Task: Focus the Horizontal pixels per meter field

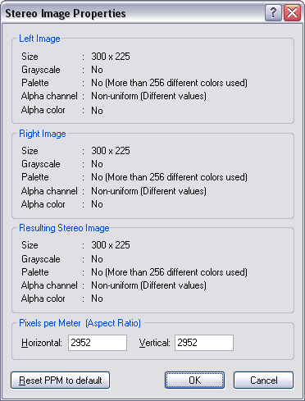Action: point(98,343)
